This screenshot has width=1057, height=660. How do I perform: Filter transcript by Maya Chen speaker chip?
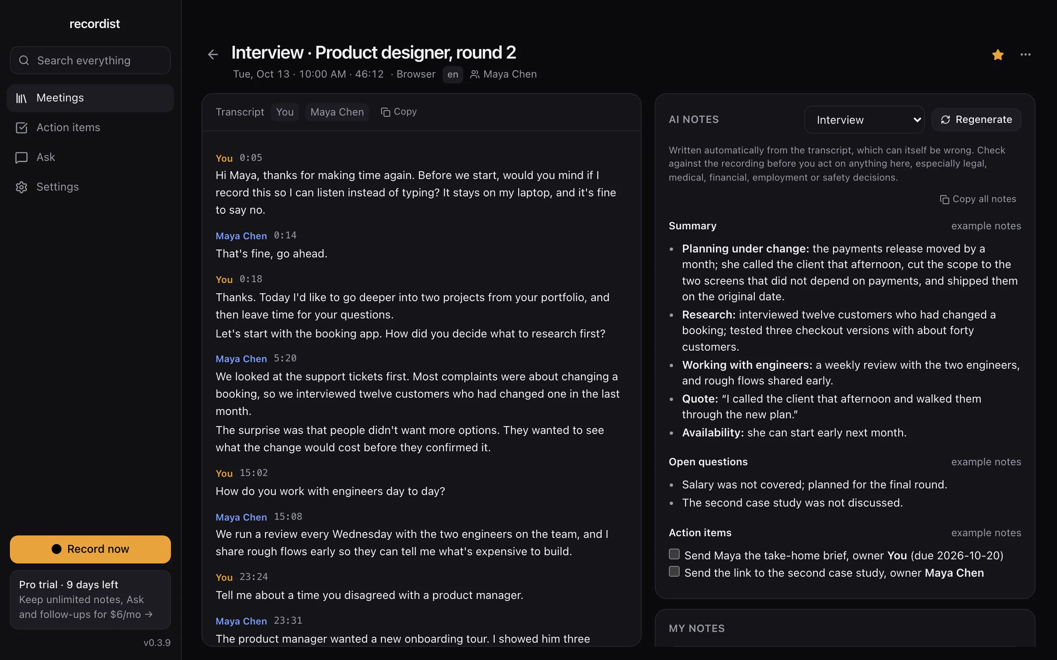tap(337, 112)
